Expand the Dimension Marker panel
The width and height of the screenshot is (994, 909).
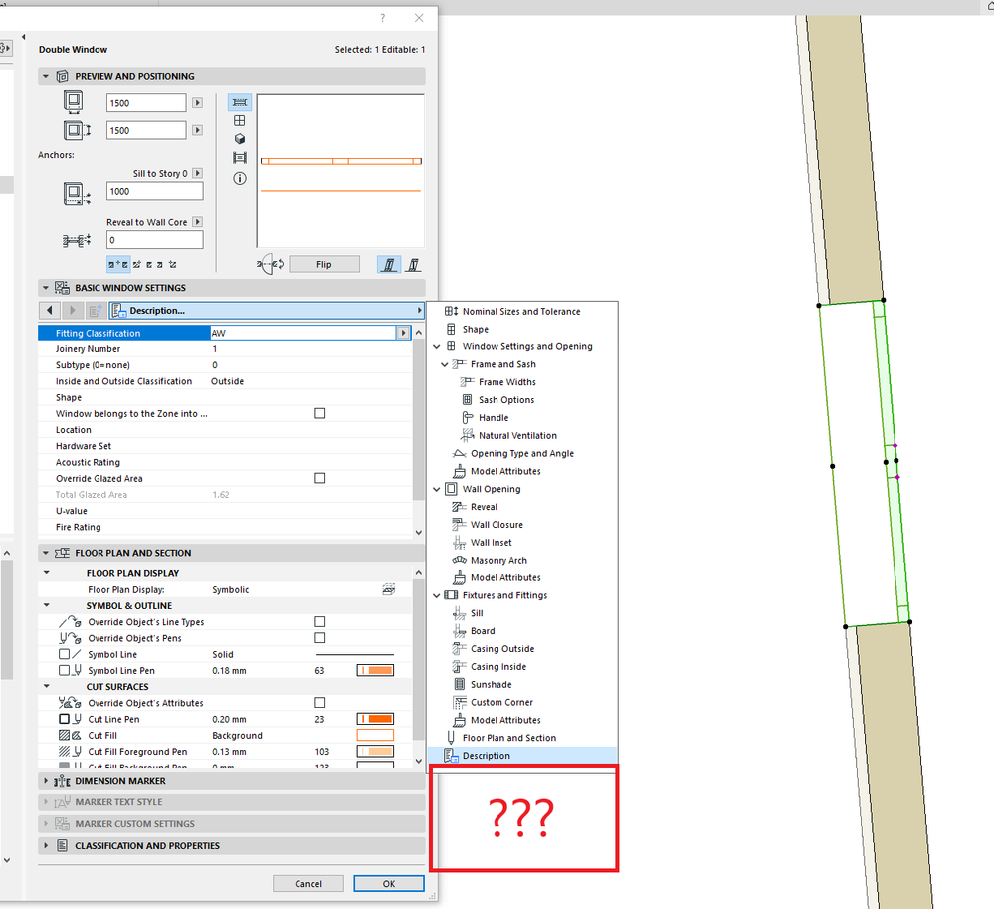pos(46,781)
